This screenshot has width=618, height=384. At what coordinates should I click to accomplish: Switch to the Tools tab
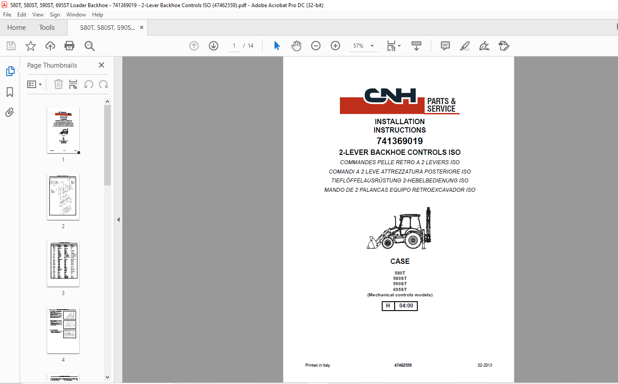[x=47, y=27]
